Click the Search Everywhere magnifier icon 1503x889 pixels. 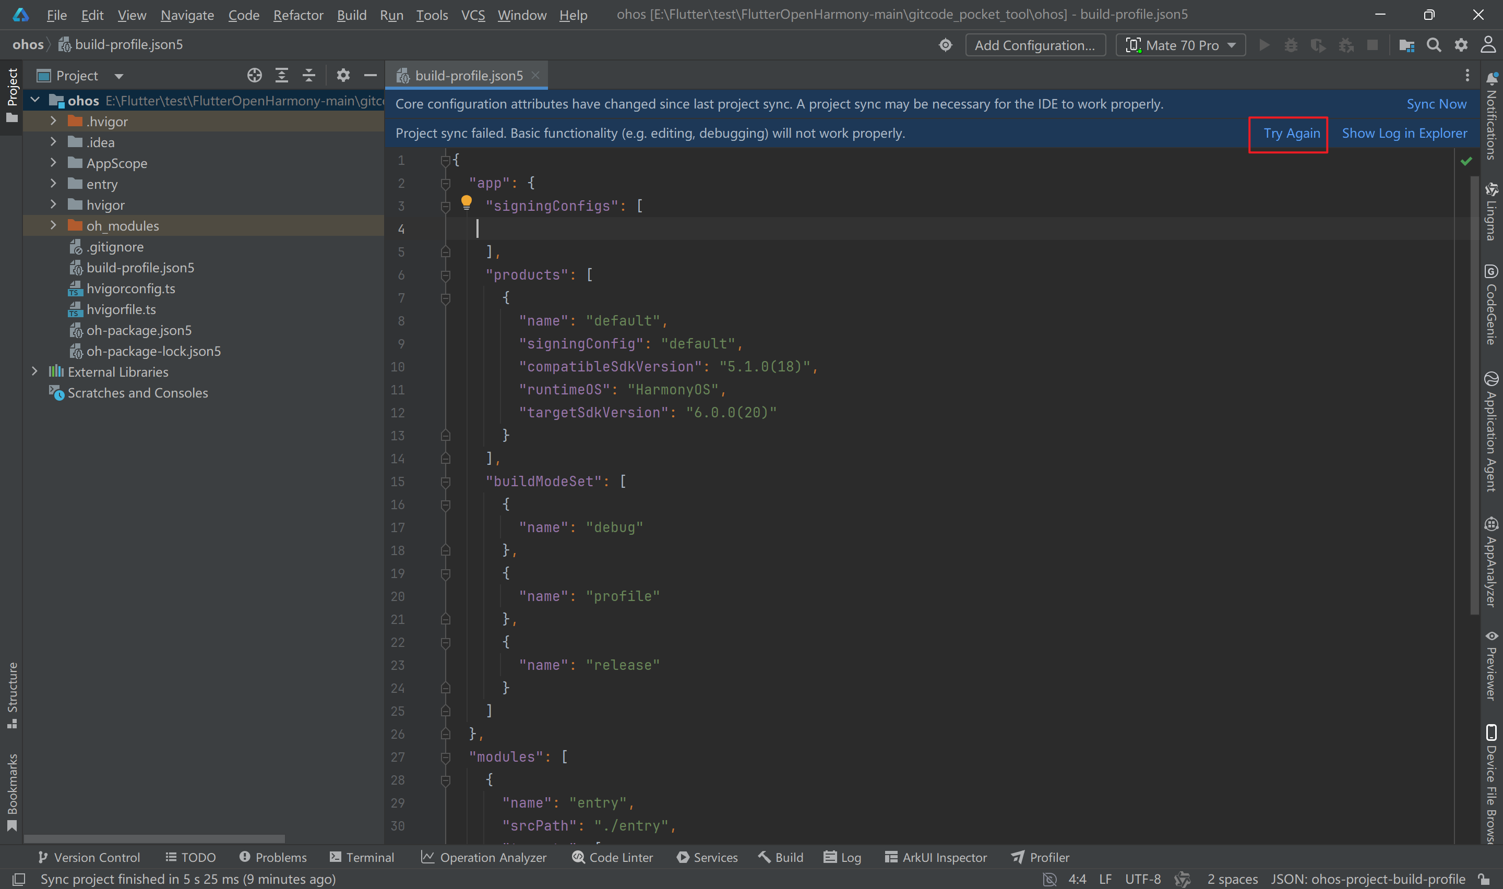(x=1434, y=45)
